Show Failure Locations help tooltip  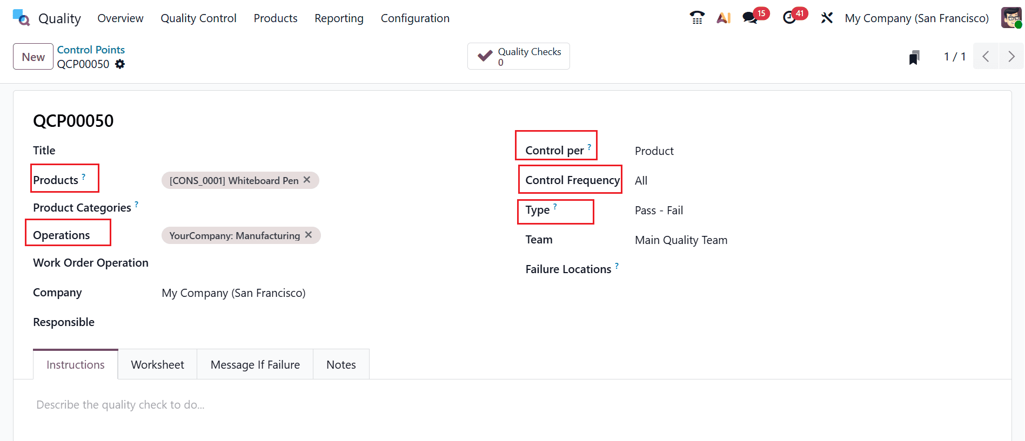coord(617,266)
